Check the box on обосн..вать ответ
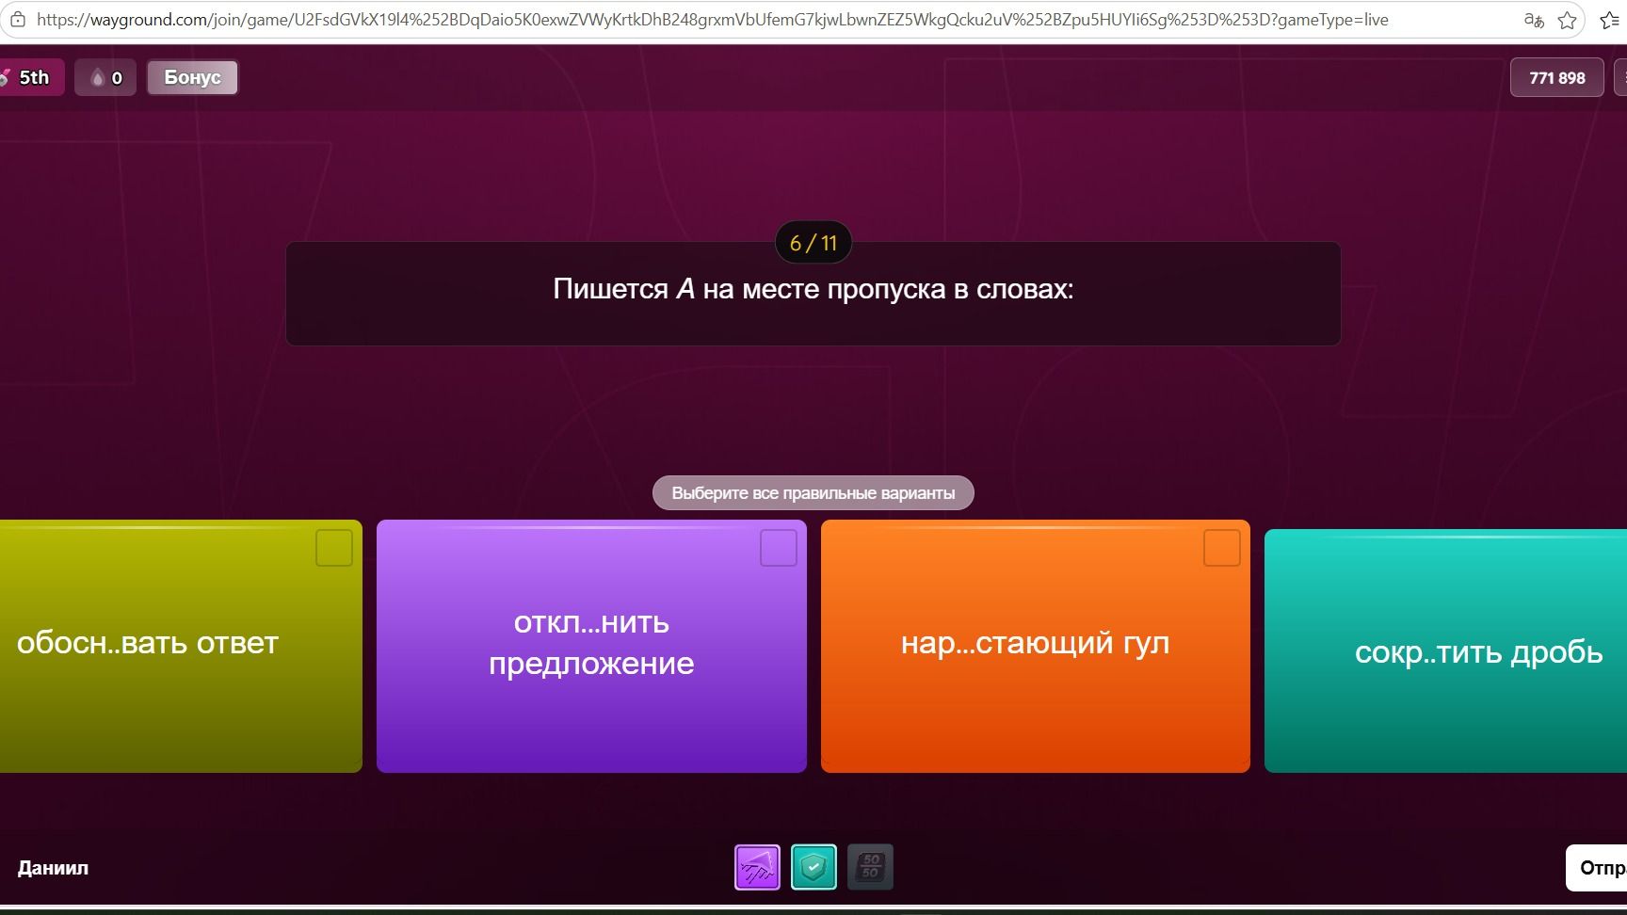The width and height of the screenshot is (1627, 915). [x=334, y=548]
